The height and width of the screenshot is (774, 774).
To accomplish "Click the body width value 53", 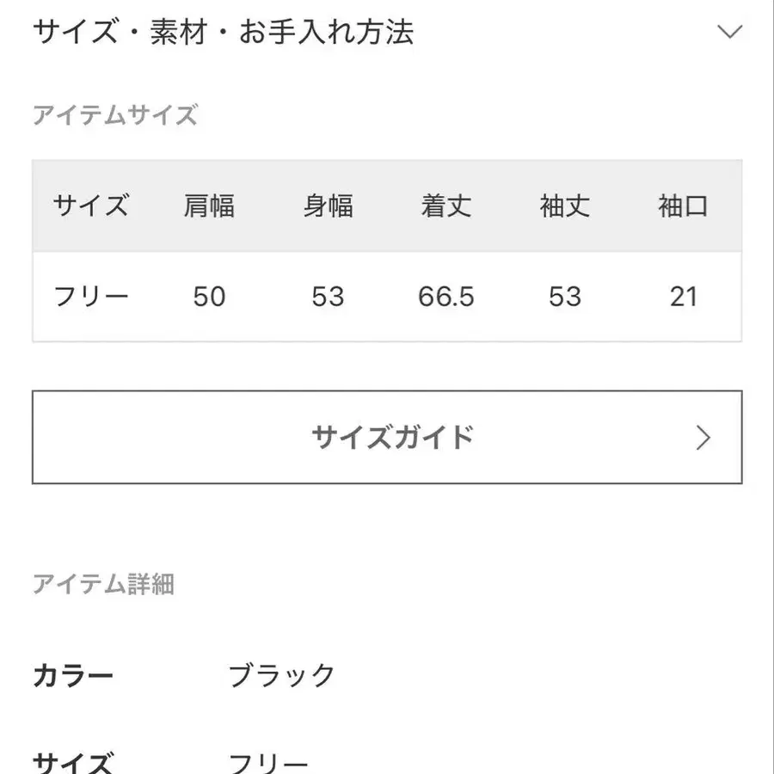I will [327, 296].
